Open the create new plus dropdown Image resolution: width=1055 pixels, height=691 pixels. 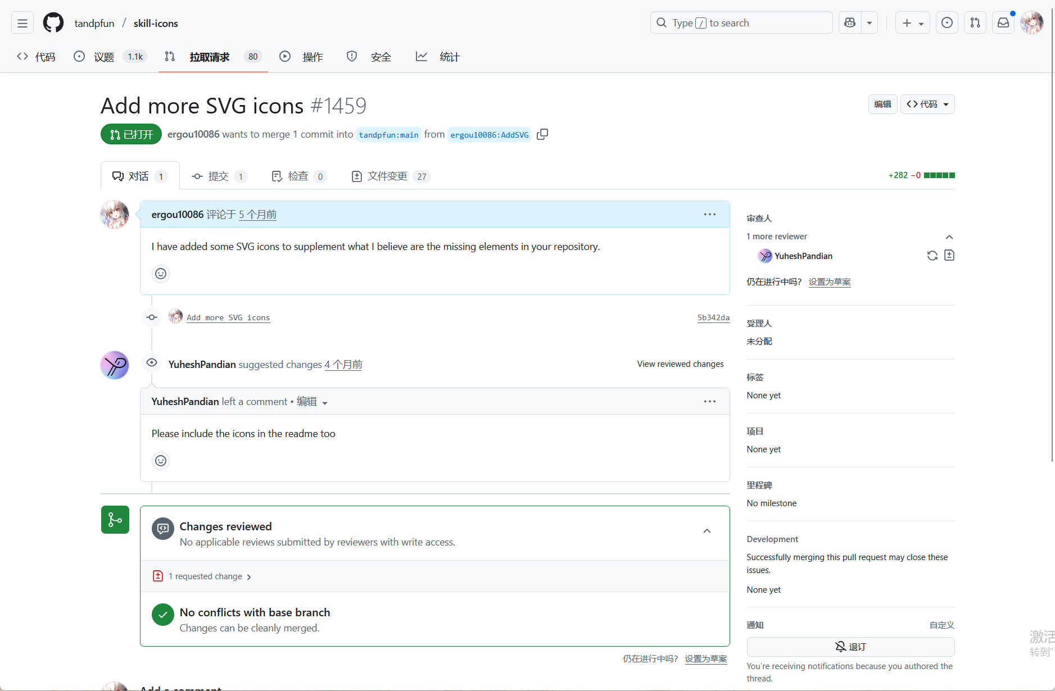click(x=912, y=23)
